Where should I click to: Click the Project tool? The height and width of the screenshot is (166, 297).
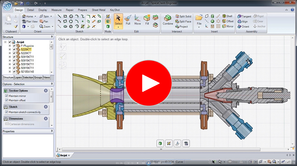coord(182,27)
